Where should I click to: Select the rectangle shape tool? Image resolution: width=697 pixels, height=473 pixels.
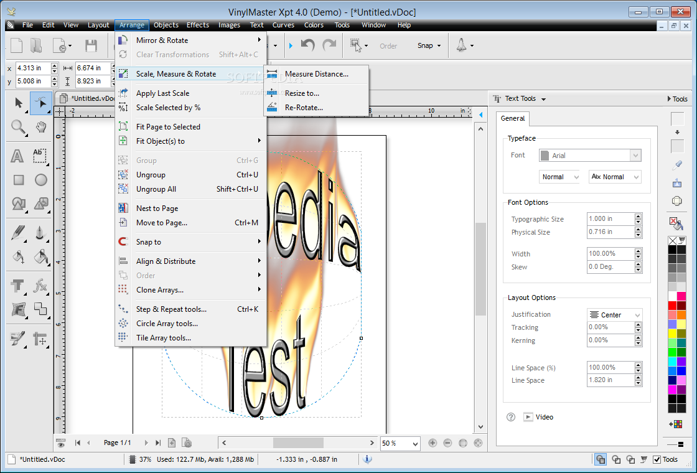pos(19,180)
